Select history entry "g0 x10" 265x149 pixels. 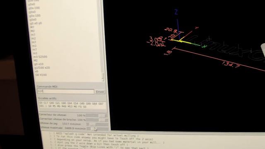(x=39, y=64)
